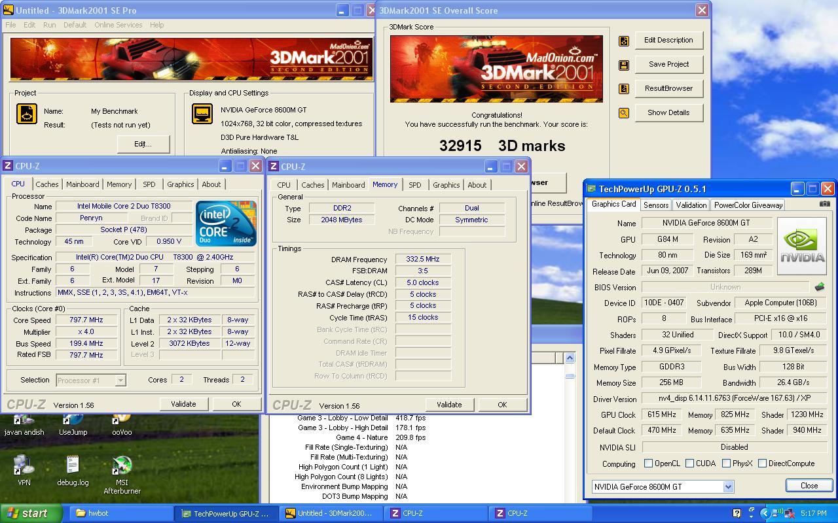This screenshot has height=523, width=838.
Task: Toggle the PhysX checkbox
Action: 726,464
